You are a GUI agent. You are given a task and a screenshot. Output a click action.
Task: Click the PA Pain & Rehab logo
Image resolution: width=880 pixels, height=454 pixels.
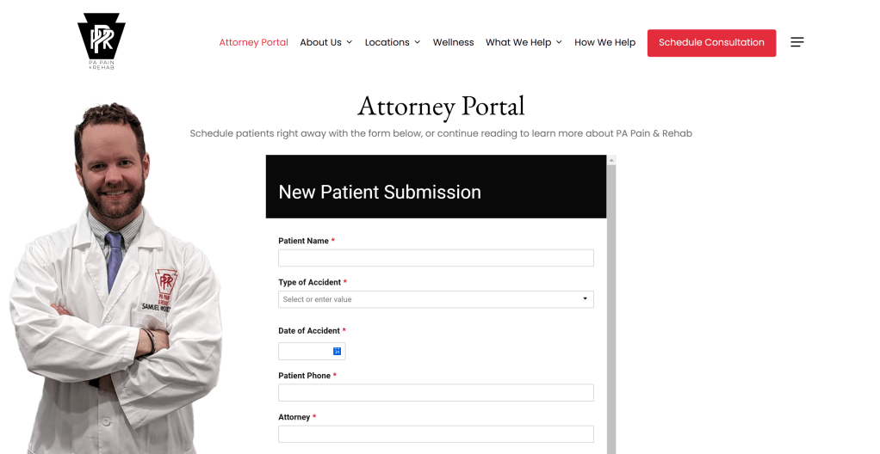click(x=101, y=41)
